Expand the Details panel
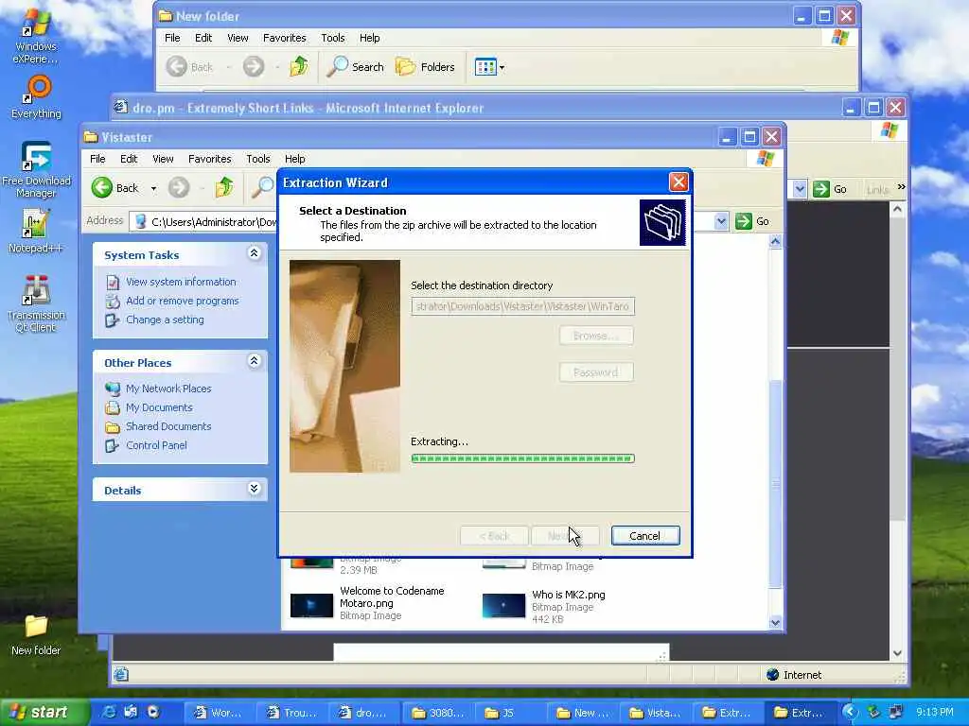The image size is (969, 726). coord(254,489)
